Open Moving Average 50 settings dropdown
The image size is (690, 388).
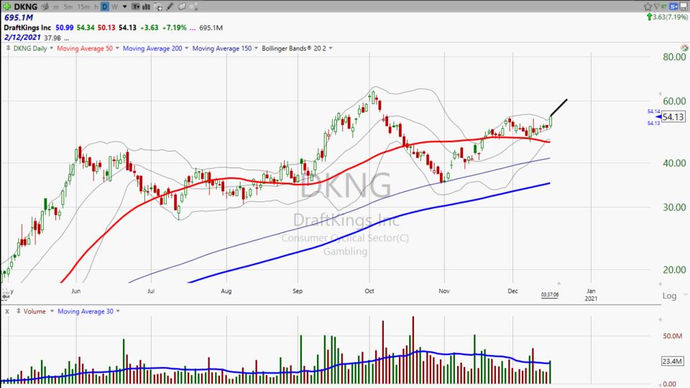click(x=117, y=48)
